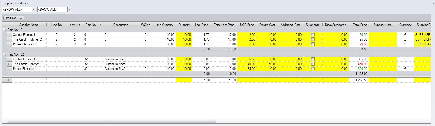Select row header of Central Plastics Part 32 row
Viewport: 435px width, 126px height.
pyautogui.click(x=9, y=59)
